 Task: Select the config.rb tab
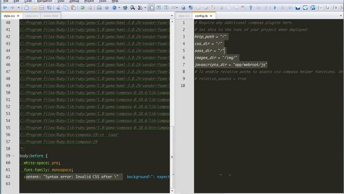tap(201, 16)
